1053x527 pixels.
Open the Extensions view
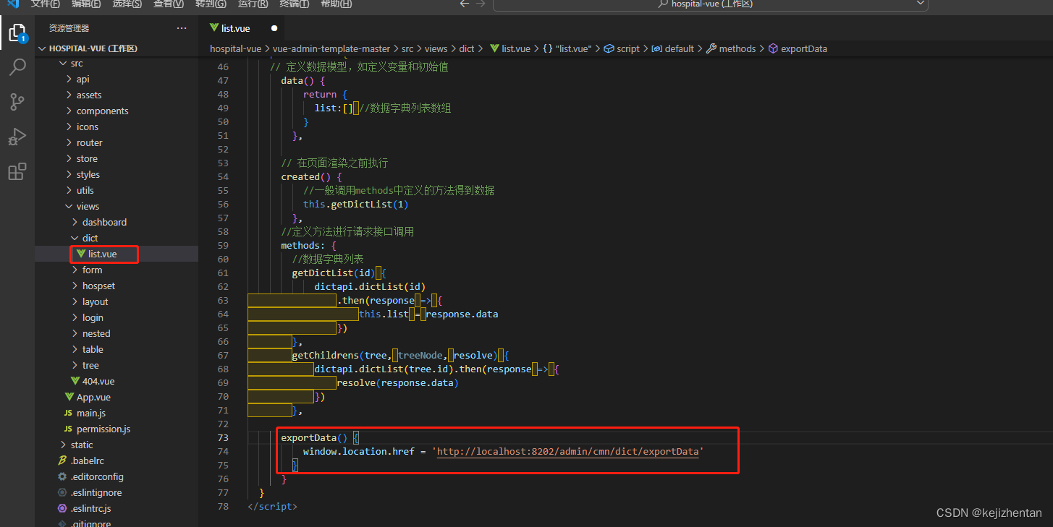pos(17,171)
